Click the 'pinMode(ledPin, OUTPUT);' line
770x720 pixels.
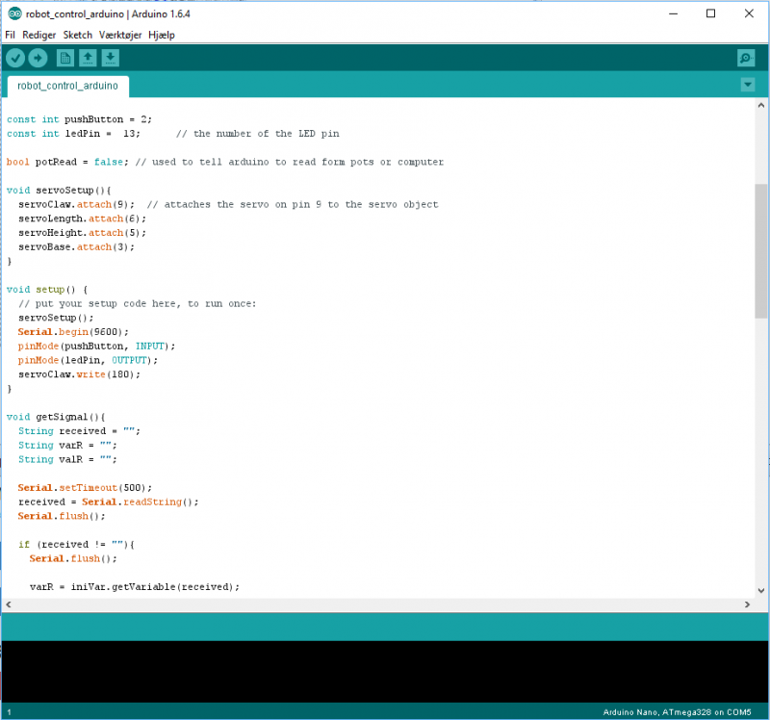88,361
